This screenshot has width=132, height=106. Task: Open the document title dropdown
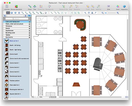(x=84, y=3)
